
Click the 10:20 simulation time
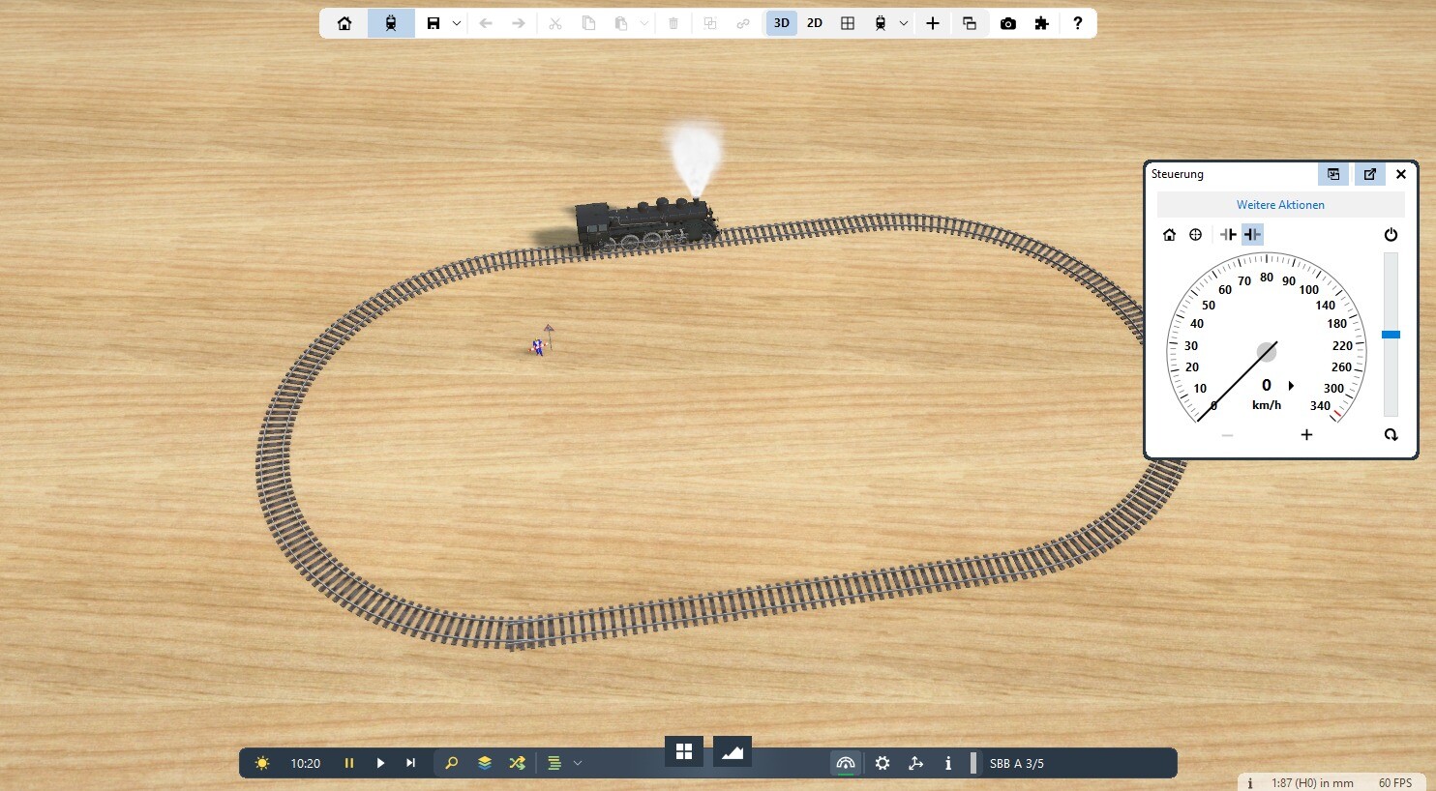click(306, 763)
